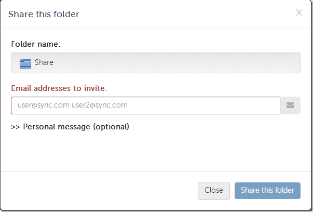Click the Share this folder dialog title
This screenshot has width=313, height=212.
point(44,14)
